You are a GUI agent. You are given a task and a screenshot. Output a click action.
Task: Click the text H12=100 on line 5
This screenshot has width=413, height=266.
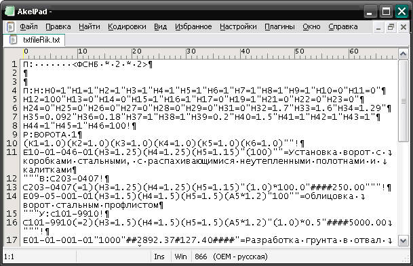click(42, 99)
